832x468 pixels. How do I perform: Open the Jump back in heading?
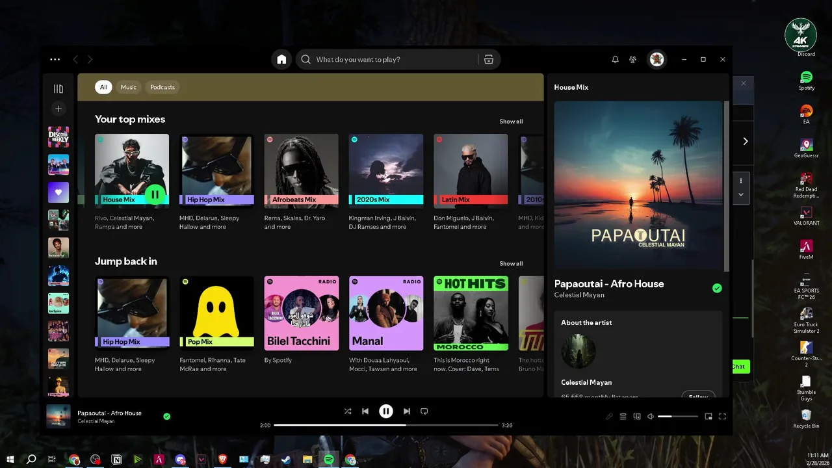(126, 261)
